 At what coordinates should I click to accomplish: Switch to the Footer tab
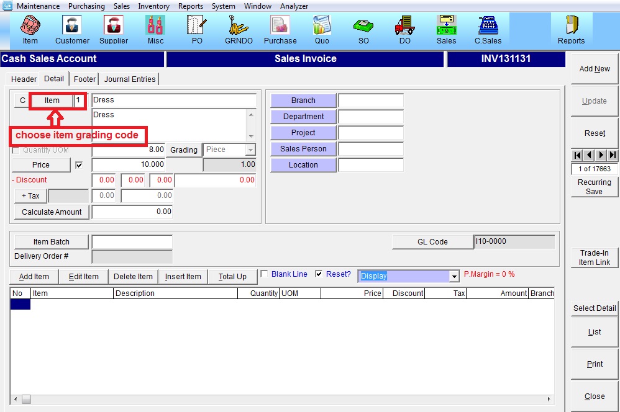tap(84, 79)
